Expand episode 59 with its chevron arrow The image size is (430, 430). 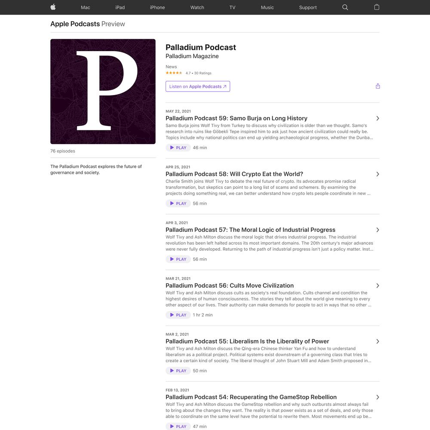click(x=378, y=118)
